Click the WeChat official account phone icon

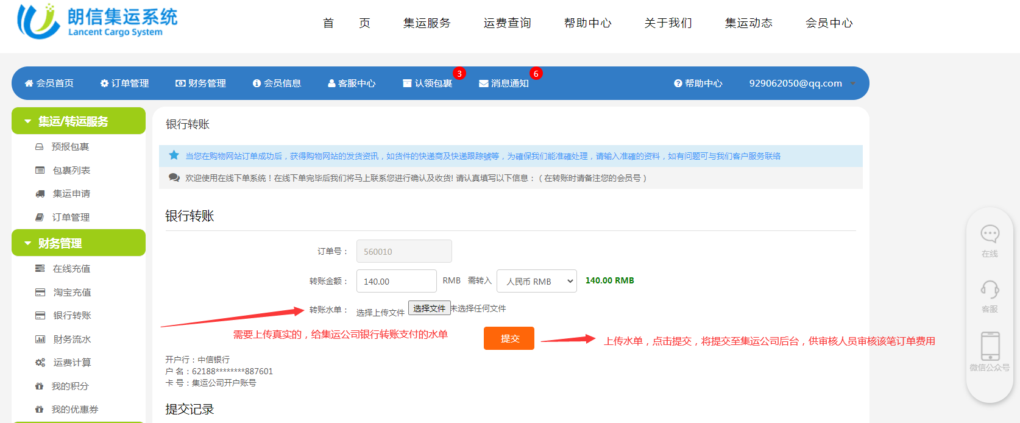click(x=990, y=346)
